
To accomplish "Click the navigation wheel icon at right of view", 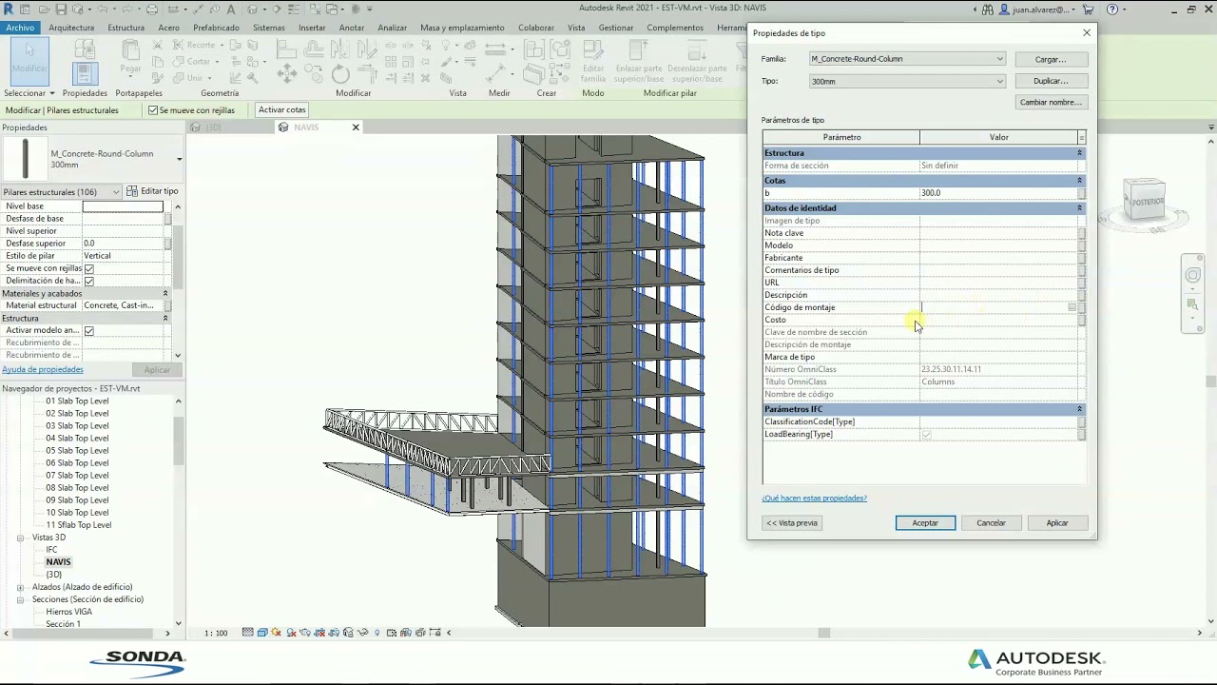I will click(x=1192, y=276).
